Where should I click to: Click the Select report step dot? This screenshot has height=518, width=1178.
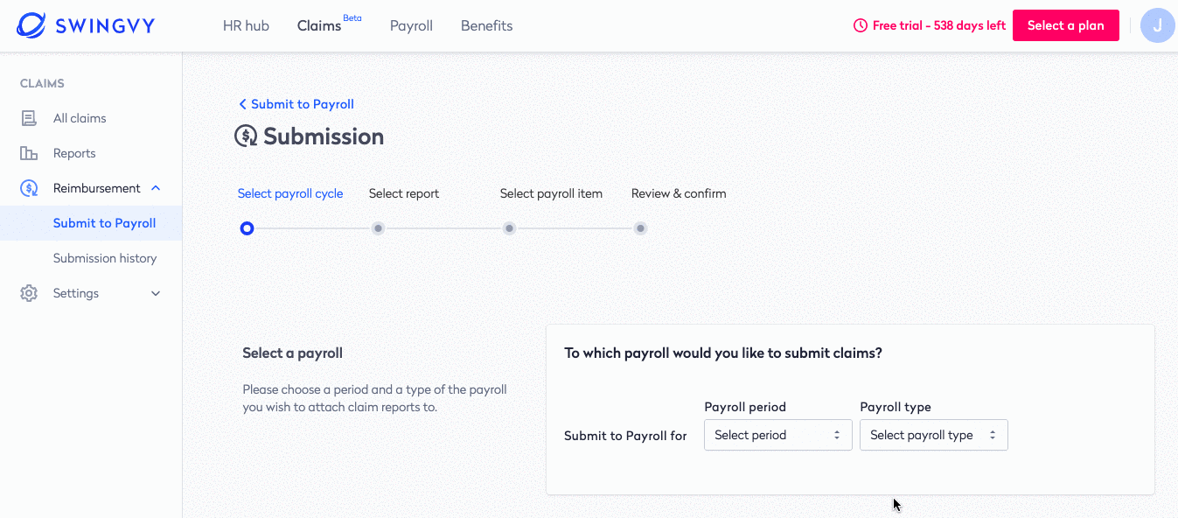(x=378, y=228)
